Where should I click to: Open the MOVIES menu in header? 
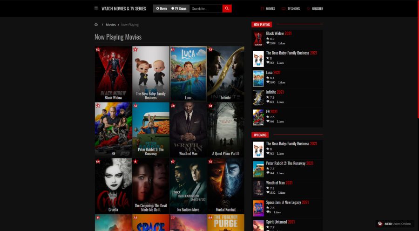[270, 8]
